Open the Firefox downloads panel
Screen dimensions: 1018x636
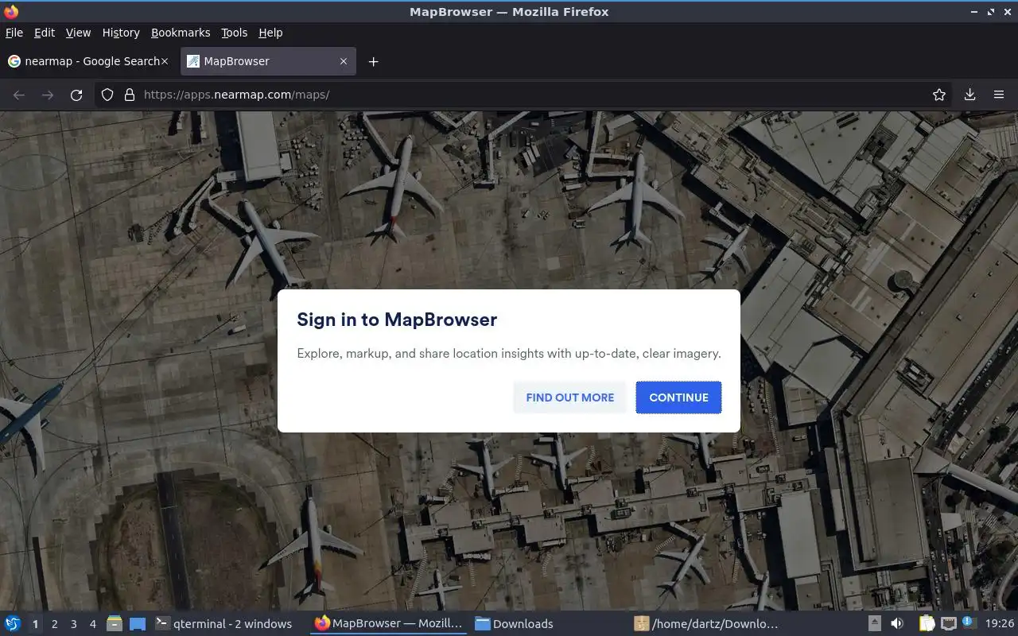pos(970,95)
